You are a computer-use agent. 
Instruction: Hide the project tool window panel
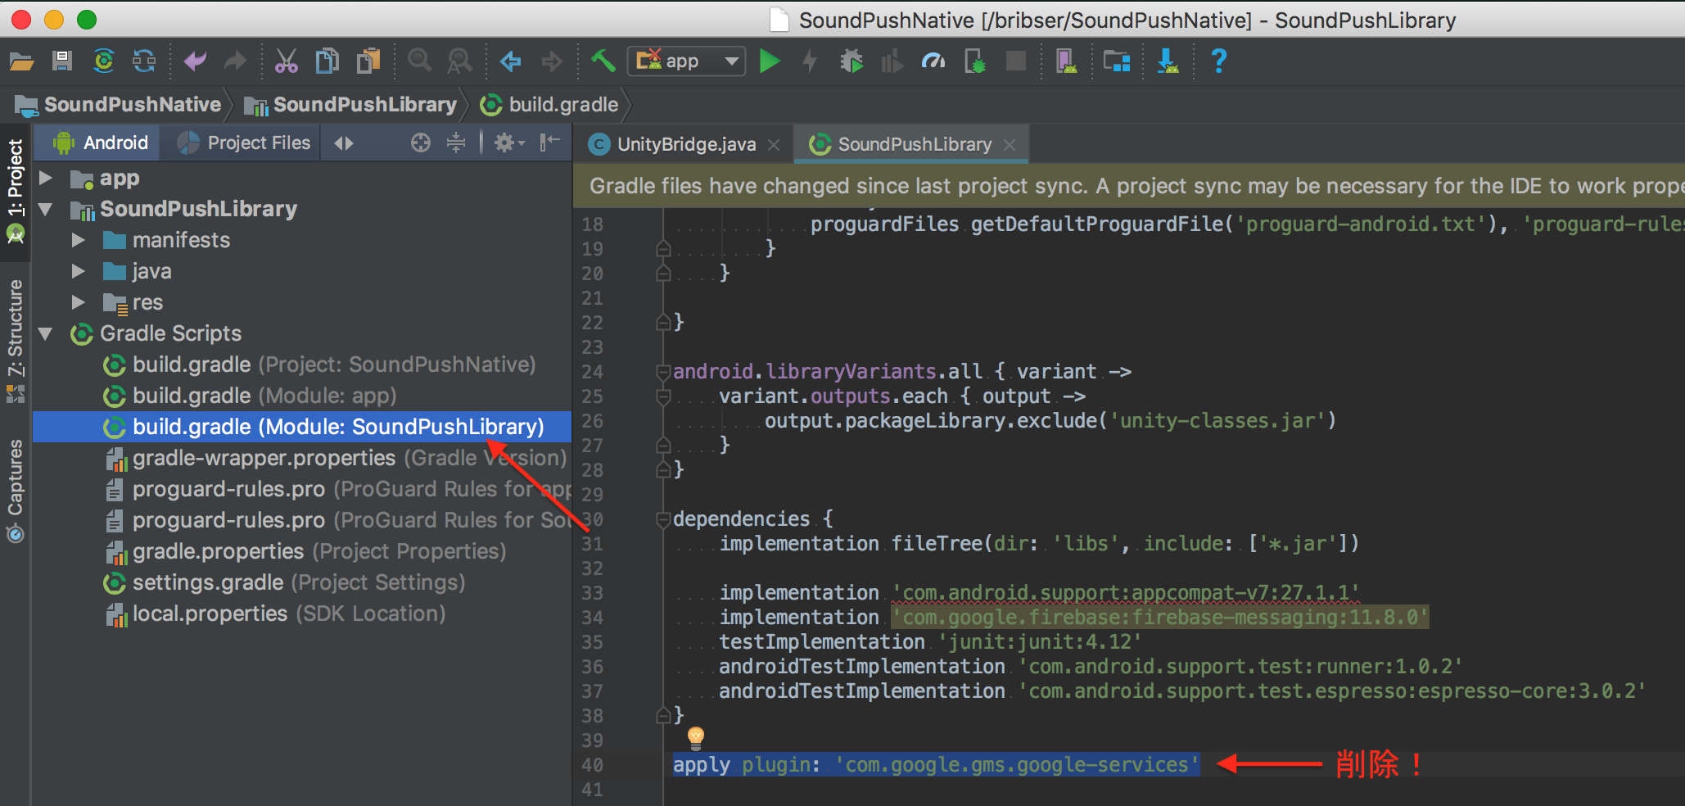[x=549, y=143]
